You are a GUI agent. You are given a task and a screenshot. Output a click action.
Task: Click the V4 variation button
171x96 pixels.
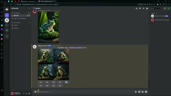point(60,86)
